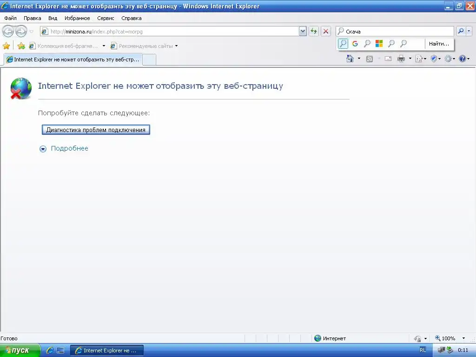Click the Read Mail envelope icon
This screenshot has height=357, width=476.
(x=388, y=59)
